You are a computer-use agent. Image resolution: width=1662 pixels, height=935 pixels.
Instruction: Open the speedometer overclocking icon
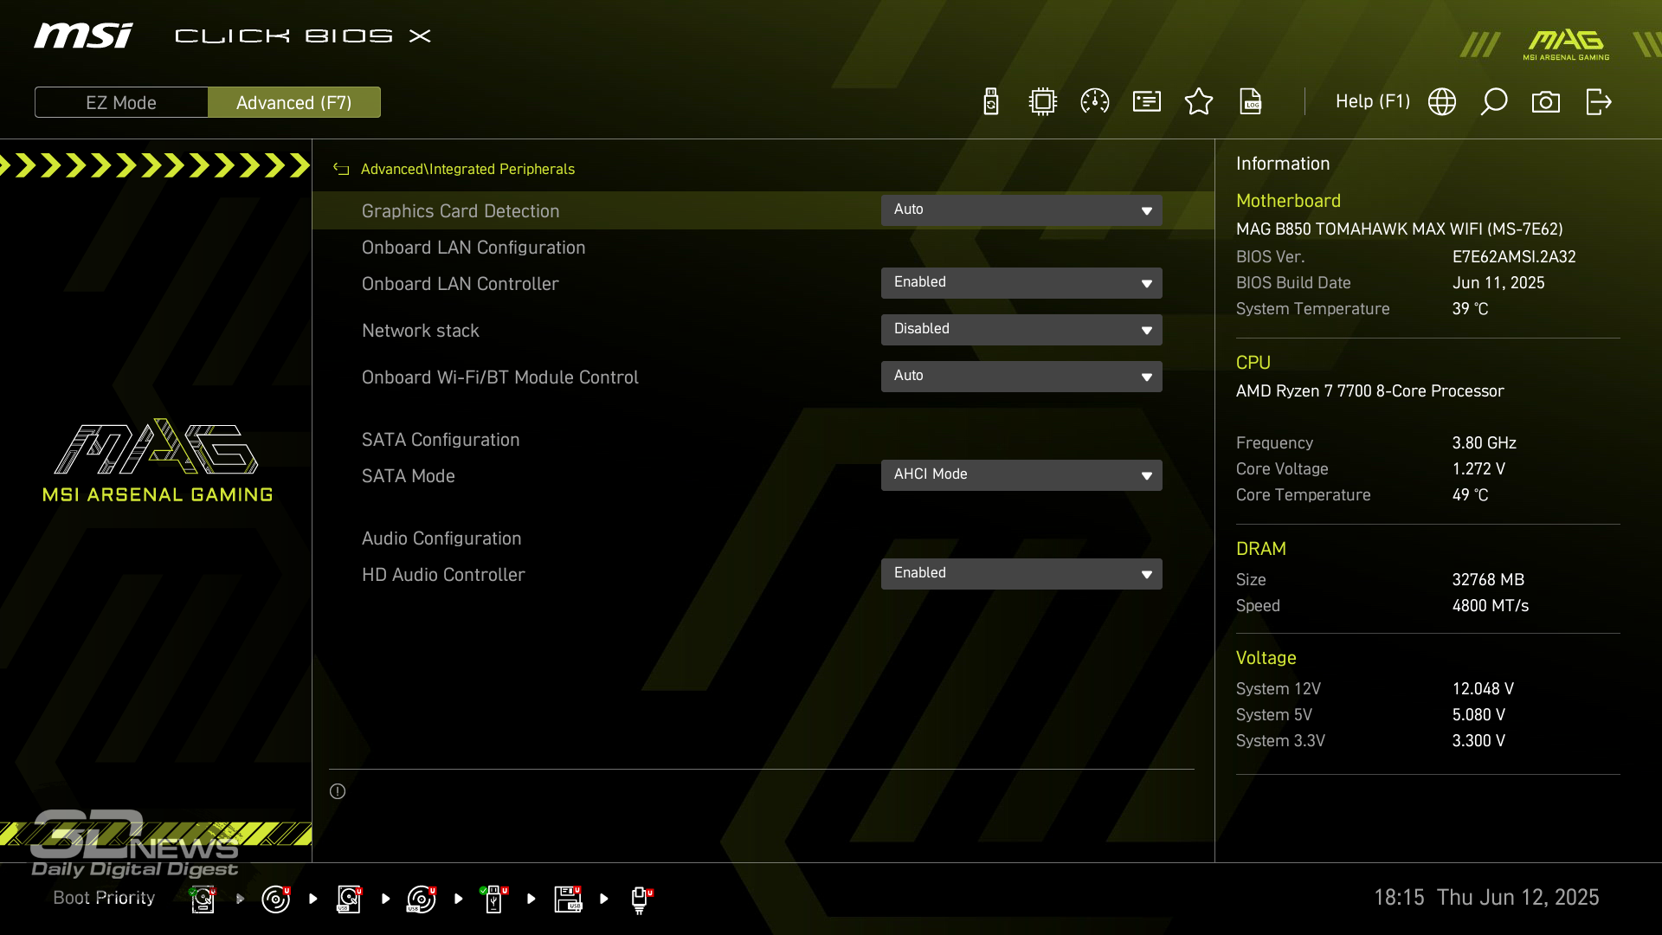point(1095,102)
